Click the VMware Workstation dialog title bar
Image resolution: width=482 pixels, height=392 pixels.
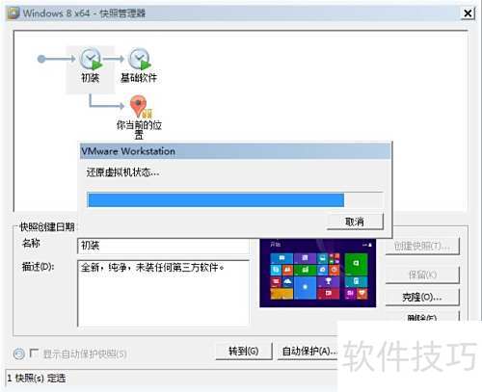click(x=235, y=151)
